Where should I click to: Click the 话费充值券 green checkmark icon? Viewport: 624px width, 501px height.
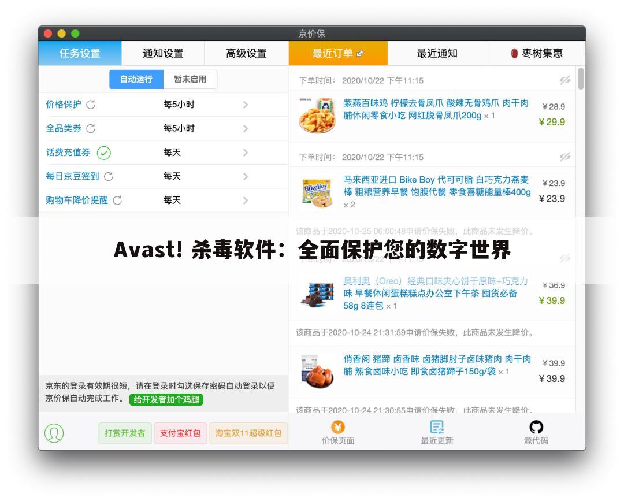tap(104, 153)
